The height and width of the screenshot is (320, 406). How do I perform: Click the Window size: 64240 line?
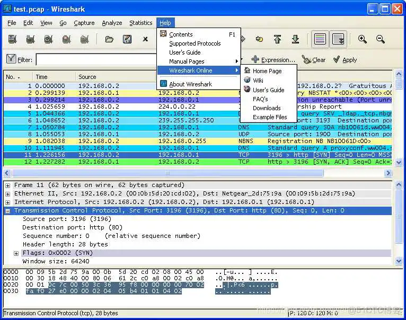click(56, 261)
